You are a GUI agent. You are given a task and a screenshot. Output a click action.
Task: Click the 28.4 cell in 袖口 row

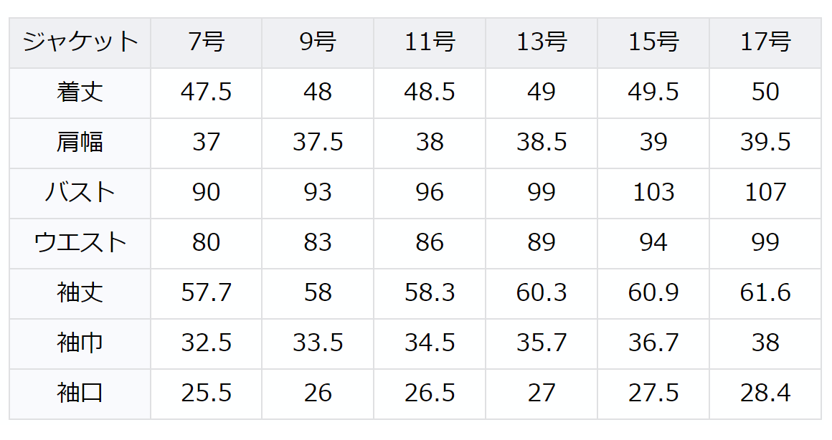(765, 393)
